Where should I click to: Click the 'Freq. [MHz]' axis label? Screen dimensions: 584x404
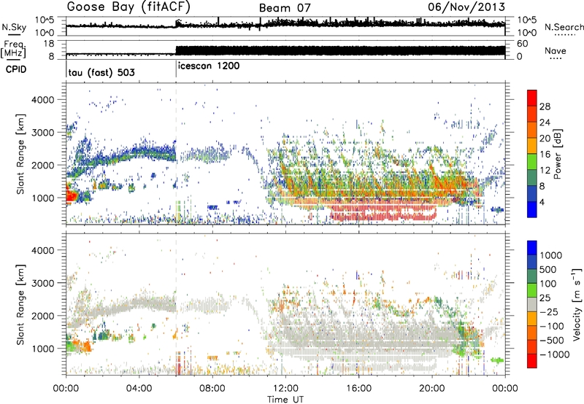[13, 49]
